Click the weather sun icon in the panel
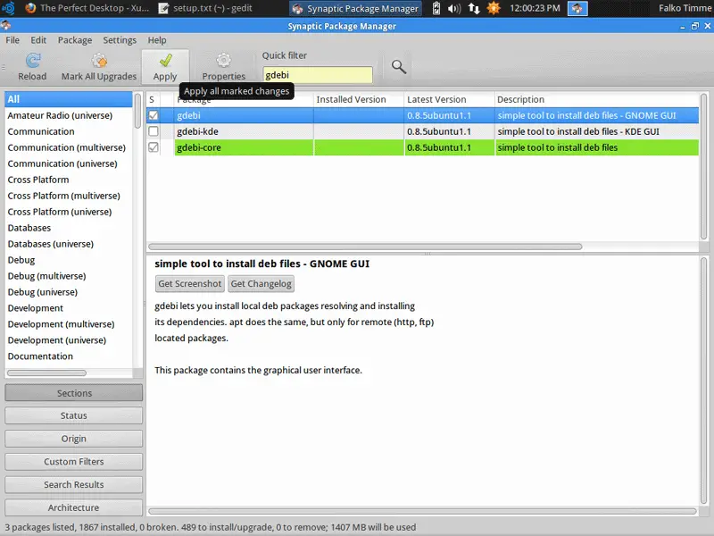Screen dimensions: 714x536 point(494,8)
